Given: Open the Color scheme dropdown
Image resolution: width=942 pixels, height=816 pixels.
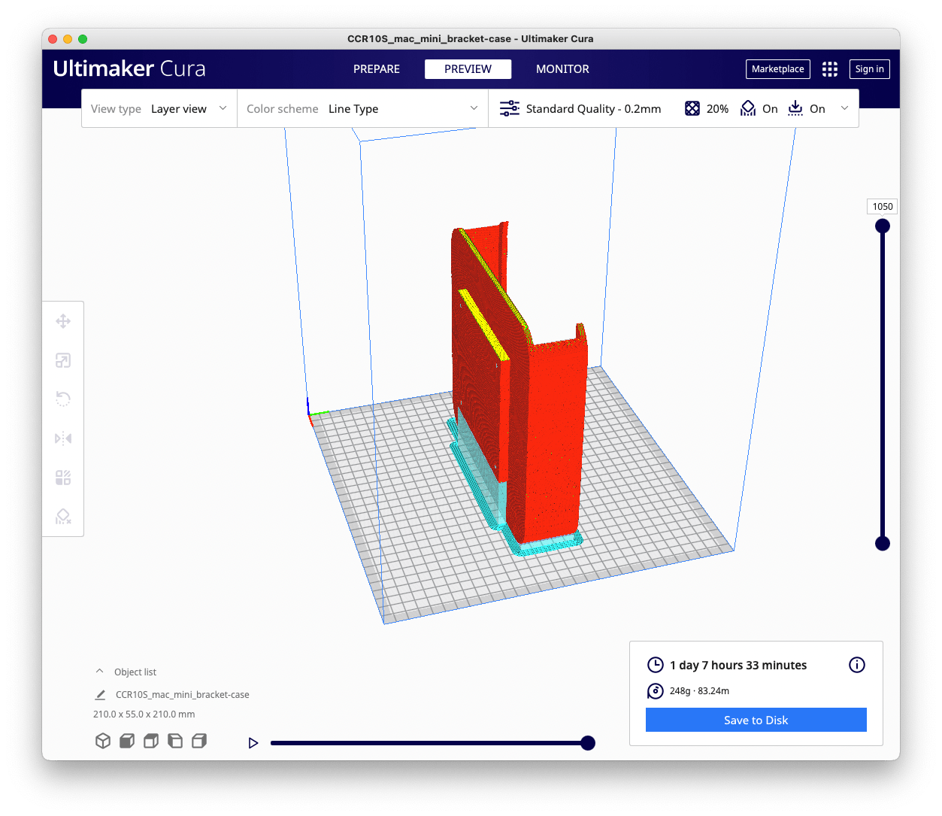Looking at the screenshot, I should (362, 109).
